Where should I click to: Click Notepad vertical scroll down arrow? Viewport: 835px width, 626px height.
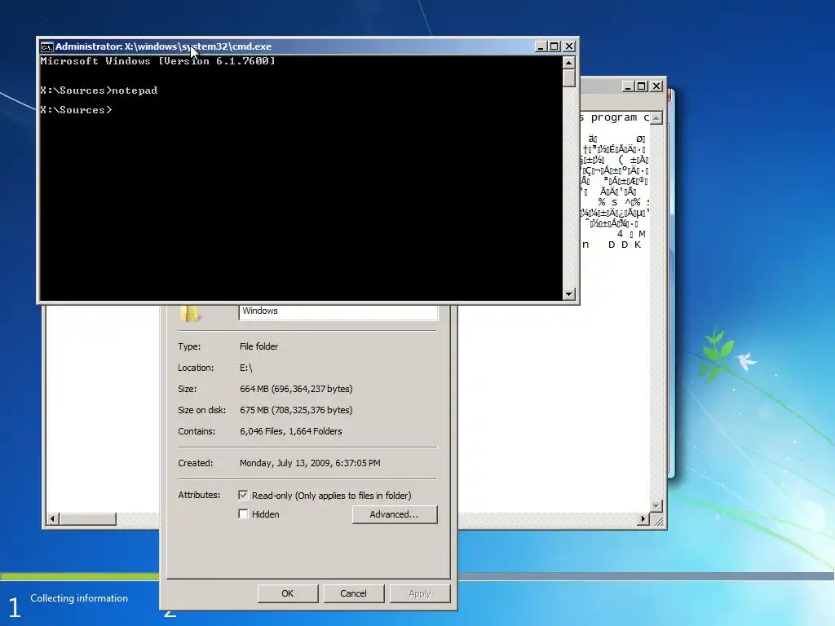(656, 505)
